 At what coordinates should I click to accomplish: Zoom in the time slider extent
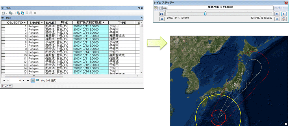(279, 8)
